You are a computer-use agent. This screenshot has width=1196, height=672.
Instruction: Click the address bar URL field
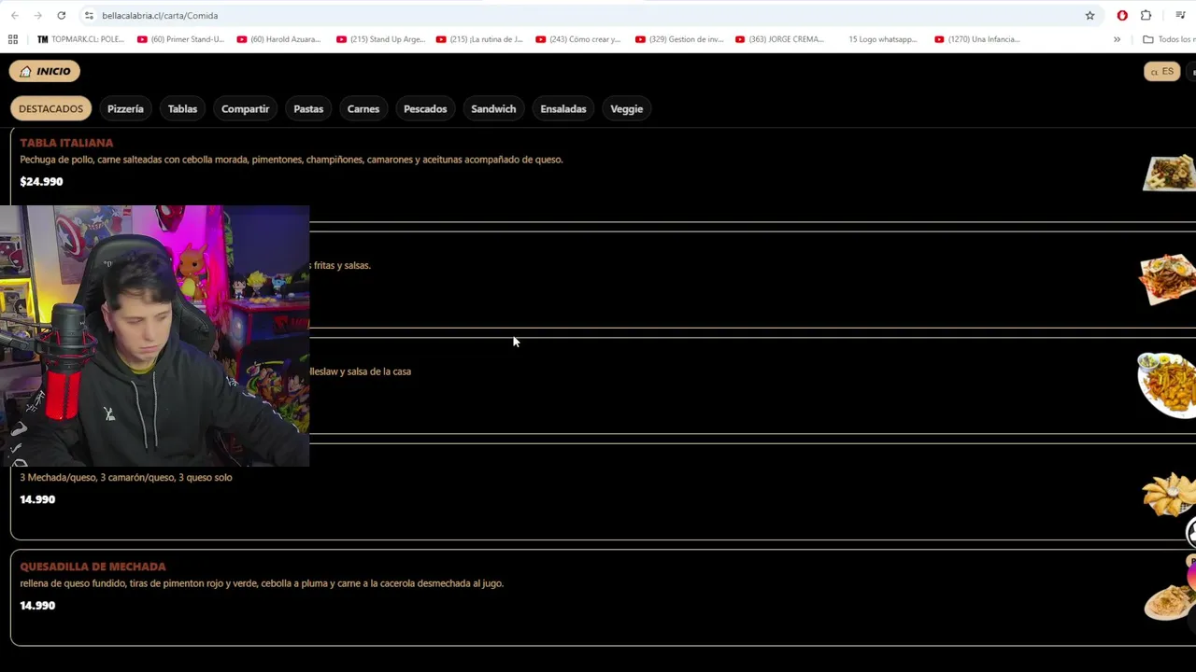(x=589, y=15)
